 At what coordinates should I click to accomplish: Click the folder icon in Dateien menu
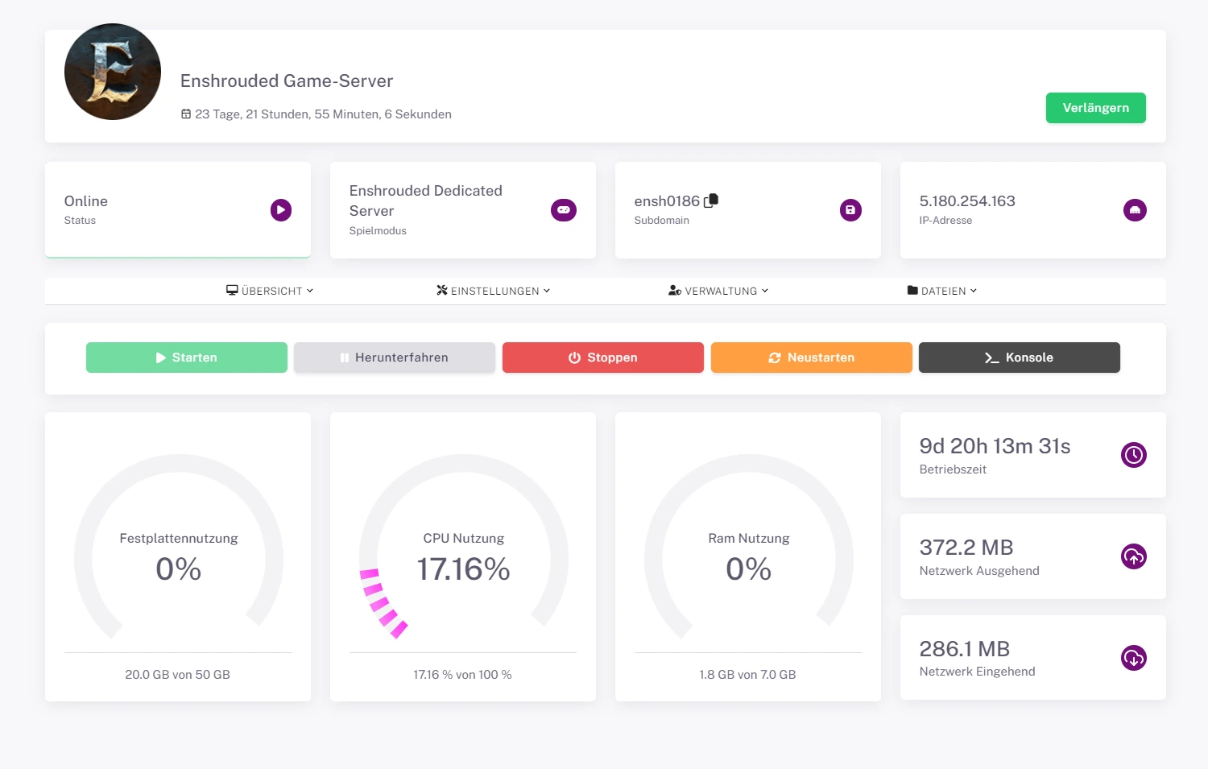[912, 290]
